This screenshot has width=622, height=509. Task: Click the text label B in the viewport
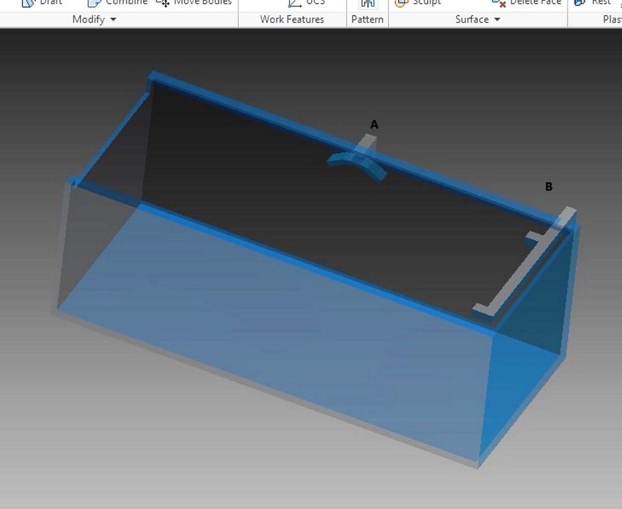pyautogui.click(x=549, y=187)
